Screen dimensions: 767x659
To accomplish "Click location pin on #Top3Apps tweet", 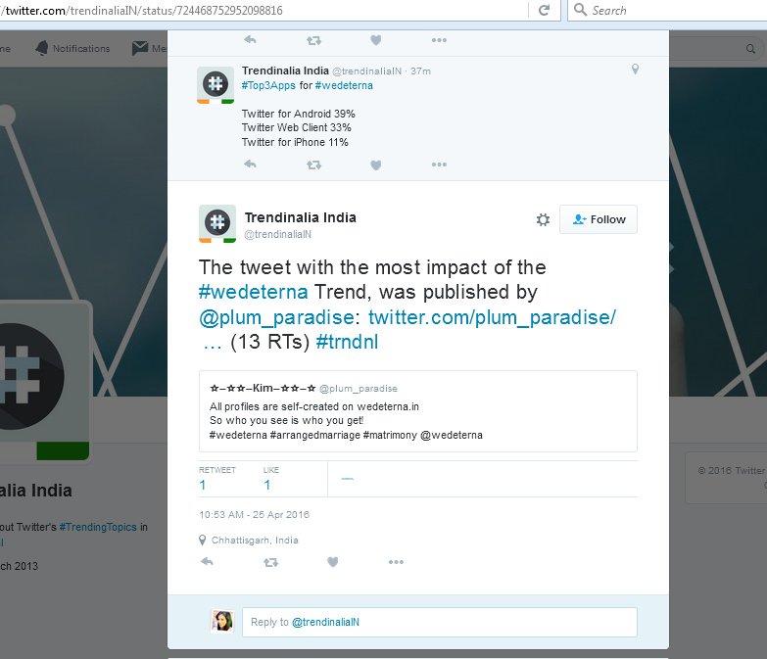I will [x=635, y=69].
